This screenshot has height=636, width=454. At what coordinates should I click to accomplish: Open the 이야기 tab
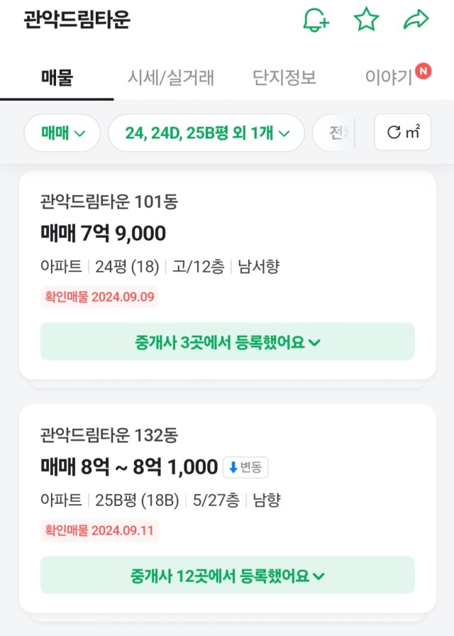388,77
